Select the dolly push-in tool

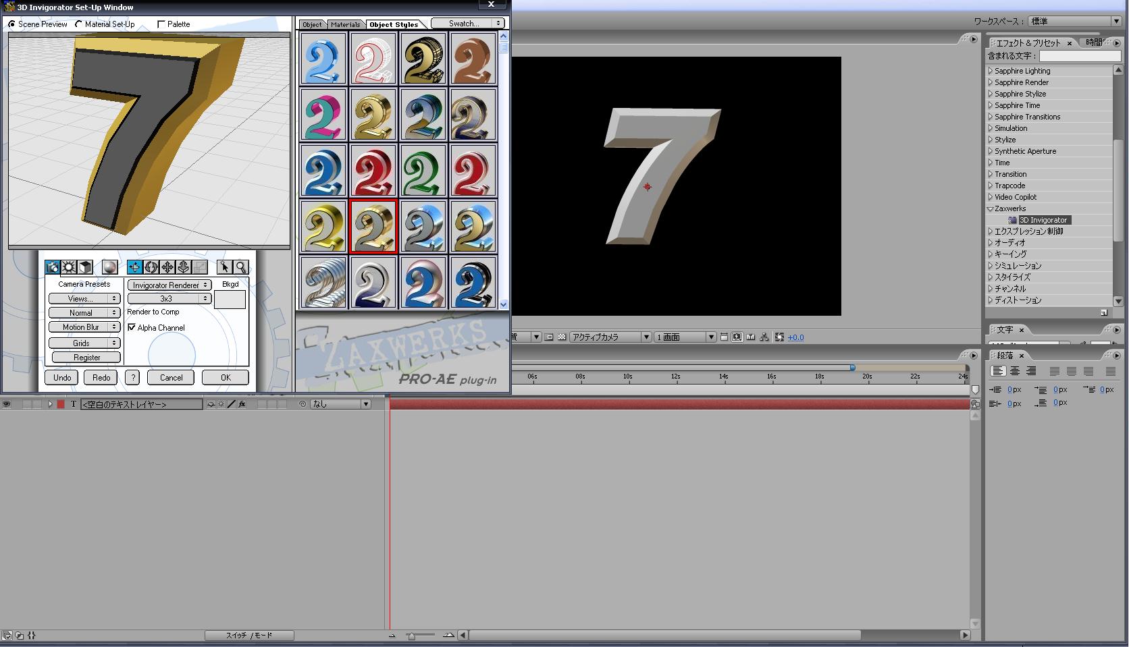pos(183,267)
